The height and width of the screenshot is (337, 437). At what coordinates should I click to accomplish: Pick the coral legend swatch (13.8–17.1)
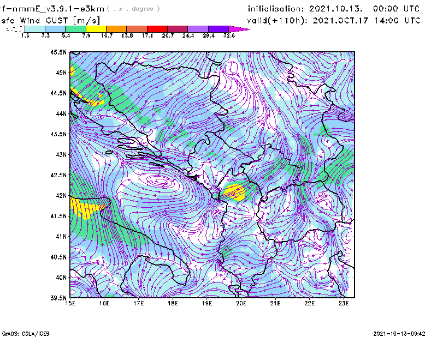(137, 29)
